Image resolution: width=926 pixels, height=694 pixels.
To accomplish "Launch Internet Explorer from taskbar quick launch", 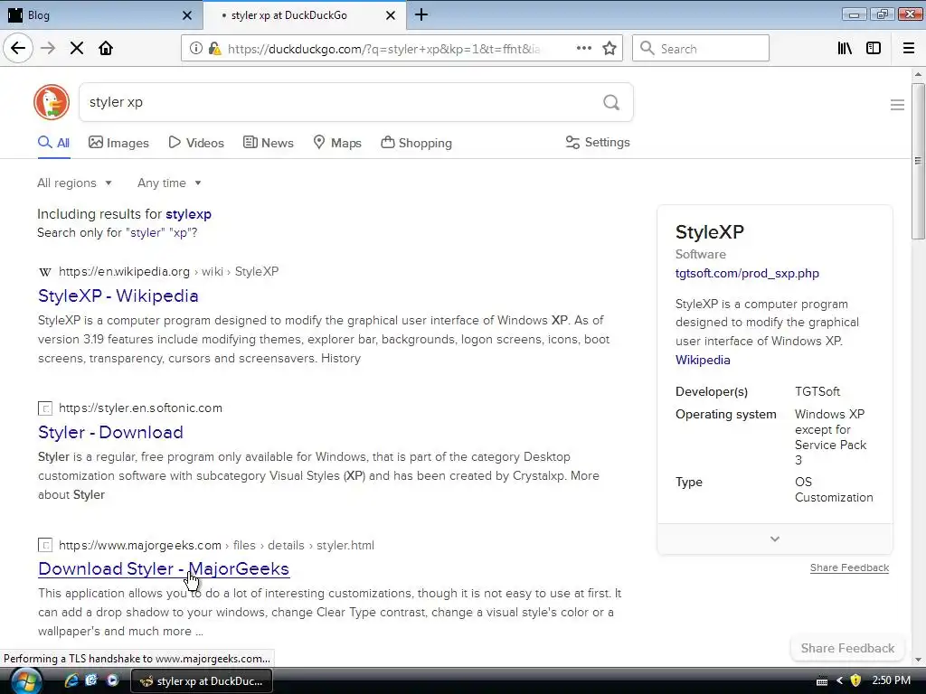I will pos(71,680).
